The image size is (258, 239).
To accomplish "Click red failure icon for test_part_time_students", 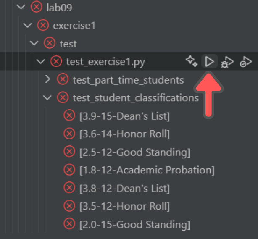I will coord(63,79).
